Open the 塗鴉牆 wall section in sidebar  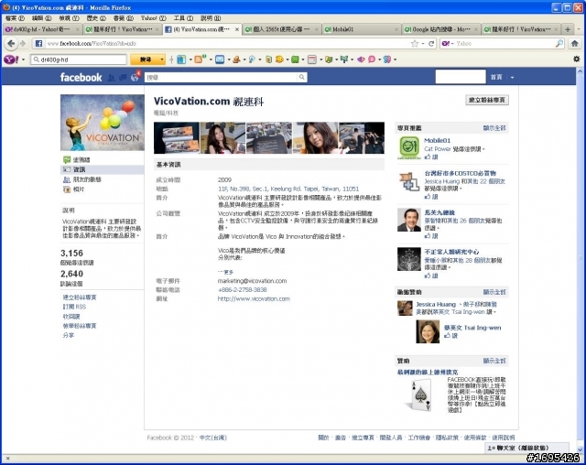pyautogui.click(x=81, y=159)
